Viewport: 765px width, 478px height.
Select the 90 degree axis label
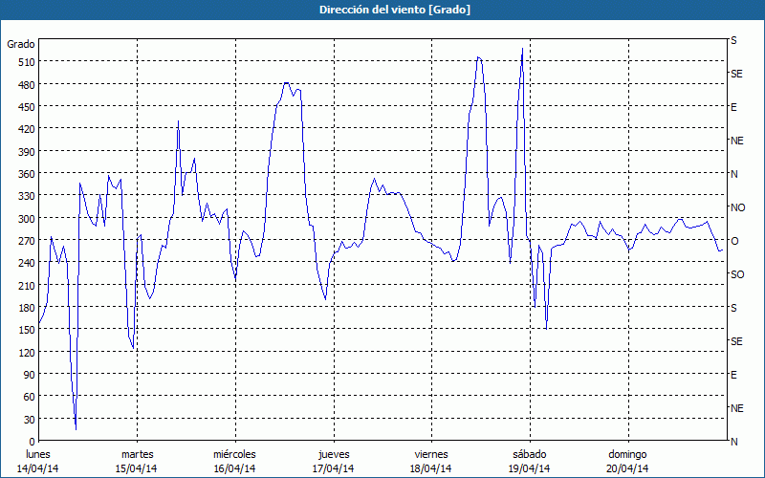[x=28, y=375]
